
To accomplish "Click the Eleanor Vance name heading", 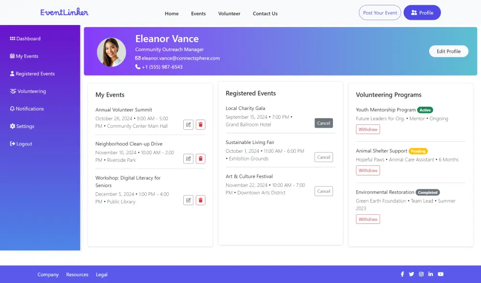I will tap(167, 38).
